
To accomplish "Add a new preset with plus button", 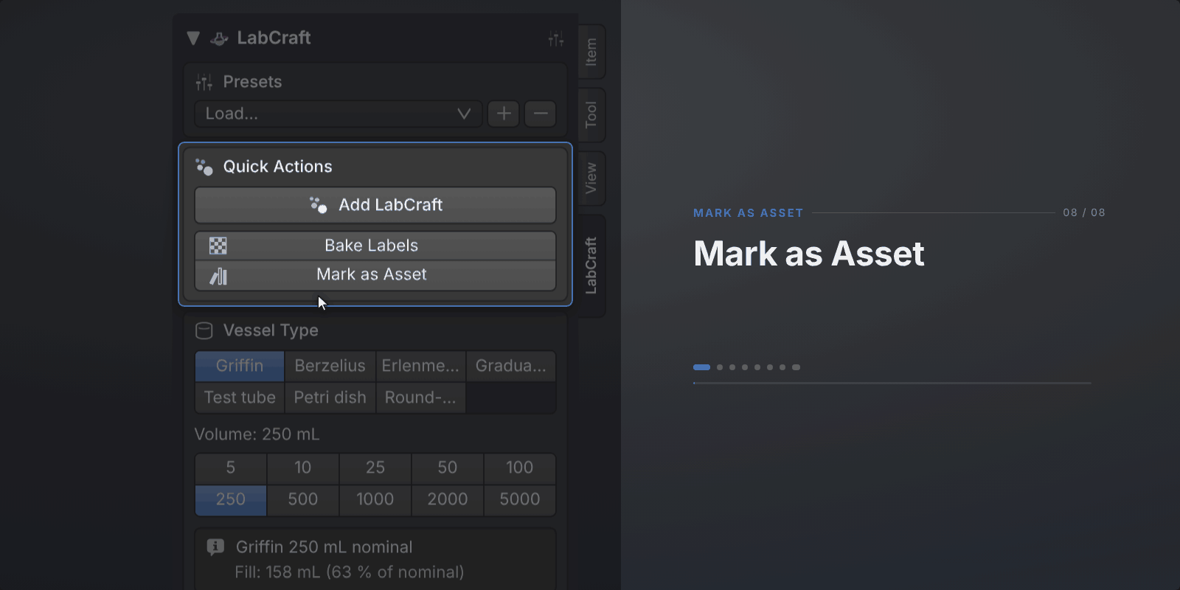I will [504, 114].
